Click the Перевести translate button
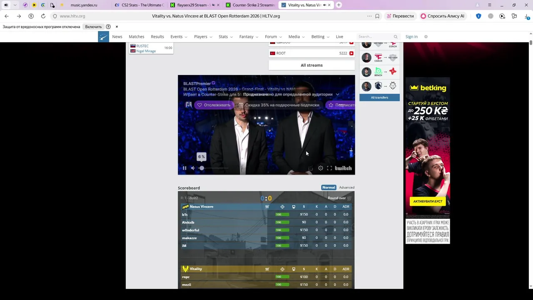This screenshot has height=300, width=533. point(400,16)
